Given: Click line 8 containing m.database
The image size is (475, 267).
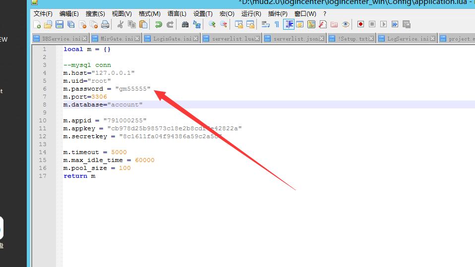Looking at the screenshot, I should coord(103,105).
